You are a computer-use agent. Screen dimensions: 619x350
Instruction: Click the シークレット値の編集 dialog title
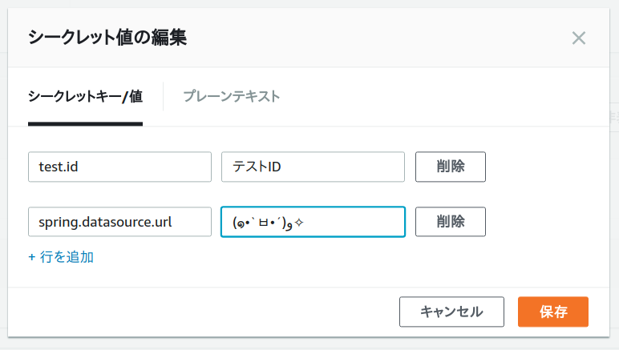point(107,38)
